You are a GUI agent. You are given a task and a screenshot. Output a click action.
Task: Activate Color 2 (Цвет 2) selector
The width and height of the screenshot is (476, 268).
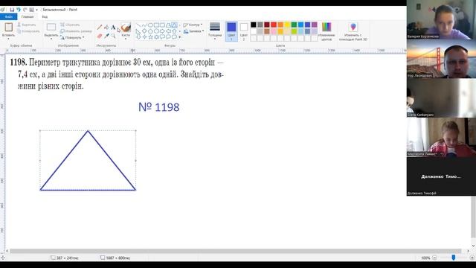(244, 31)
